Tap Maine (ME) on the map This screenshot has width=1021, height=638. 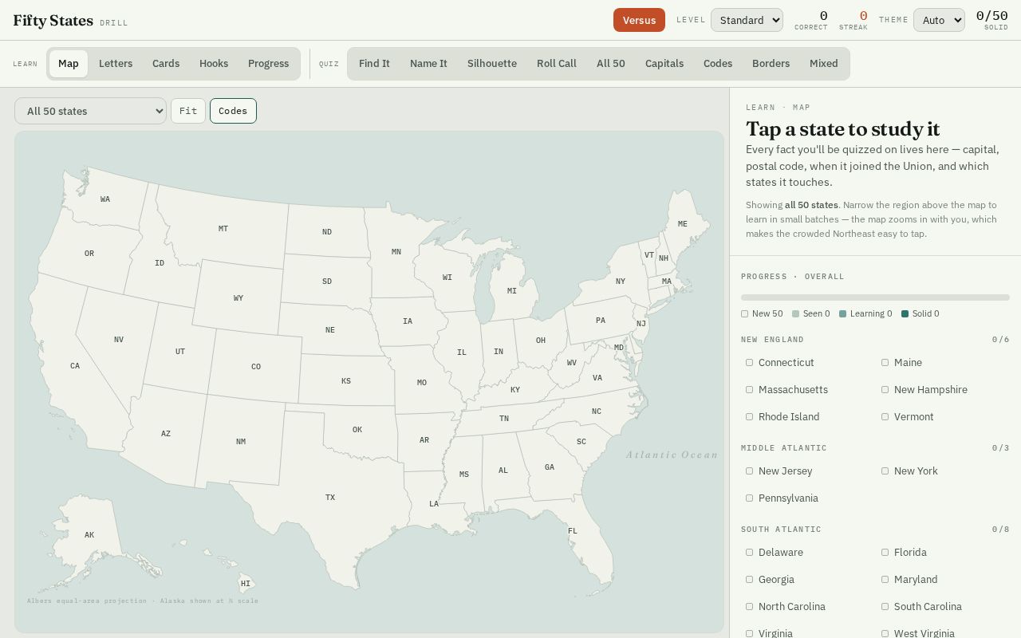click(x=683, y=224)
